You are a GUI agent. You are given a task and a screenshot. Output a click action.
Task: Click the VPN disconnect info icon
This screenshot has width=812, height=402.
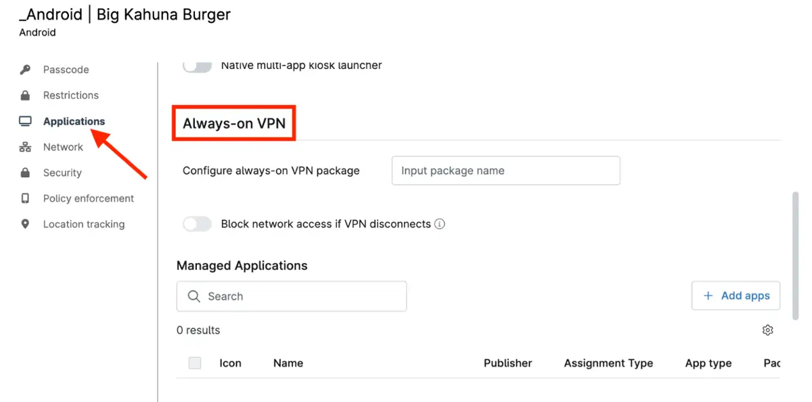coord(440,224)
